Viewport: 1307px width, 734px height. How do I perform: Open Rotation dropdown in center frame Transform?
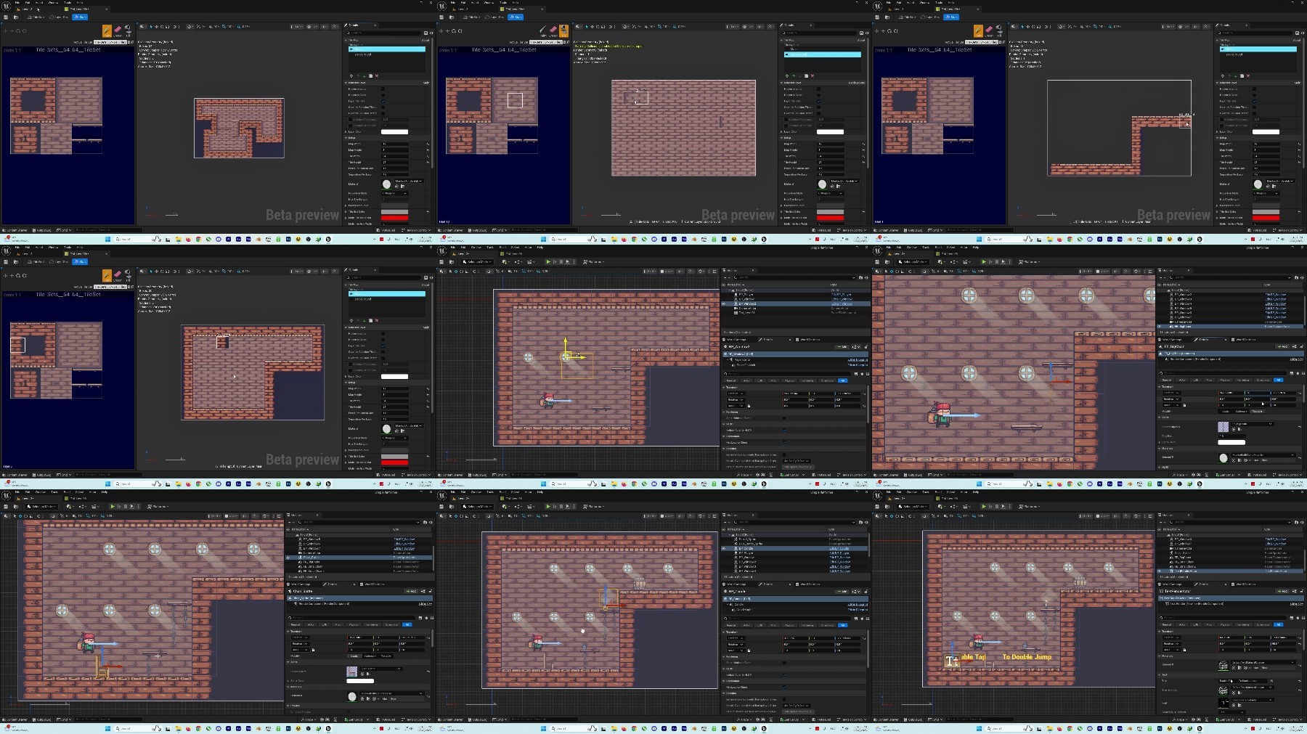735,399
